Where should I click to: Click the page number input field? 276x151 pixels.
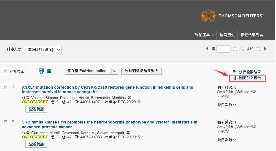[224, 49]
